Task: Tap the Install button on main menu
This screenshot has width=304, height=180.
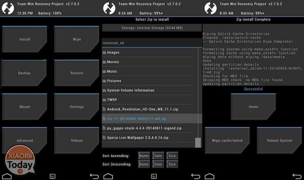Action: [25, 39]
